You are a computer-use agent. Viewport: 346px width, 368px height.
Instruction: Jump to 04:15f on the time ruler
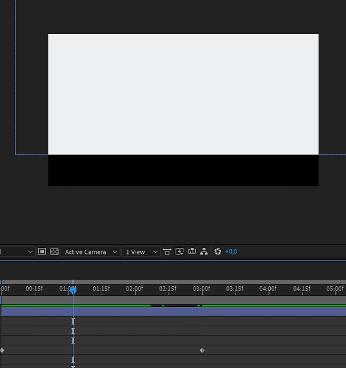302,289
